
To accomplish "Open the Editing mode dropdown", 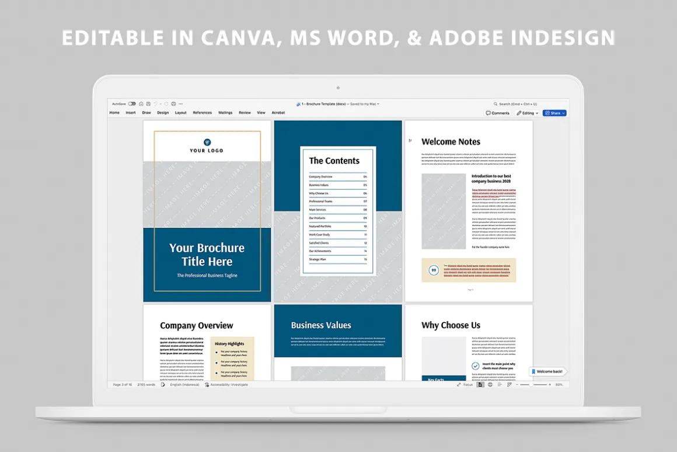I will [527, 113].
